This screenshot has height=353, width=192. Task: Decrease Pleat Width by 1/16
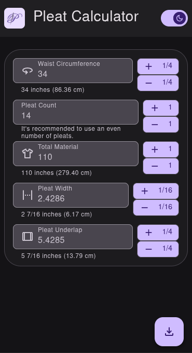(156, 208)
